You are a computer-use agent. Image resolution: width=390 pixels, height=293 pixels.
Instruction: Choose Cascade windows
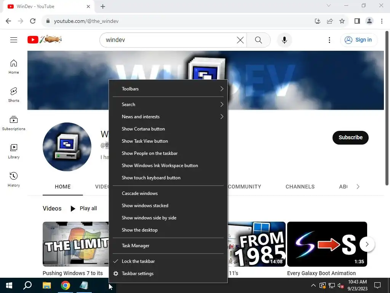pyautogui.click(x=168, y=193)
